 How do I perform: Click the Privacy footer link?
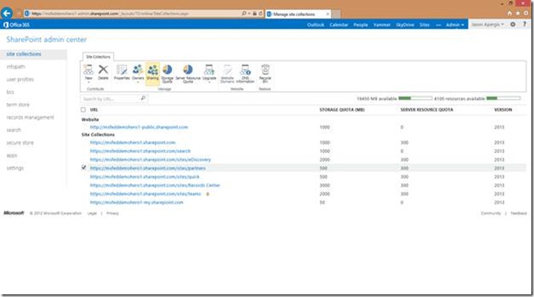113,213
